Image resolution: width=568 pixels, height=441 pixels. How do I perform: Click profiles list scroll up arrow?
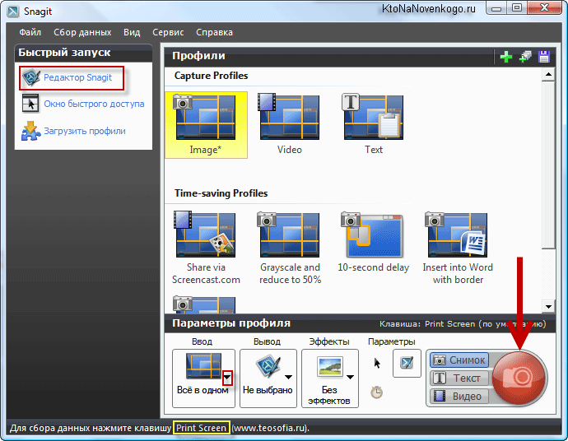point(548,75)
